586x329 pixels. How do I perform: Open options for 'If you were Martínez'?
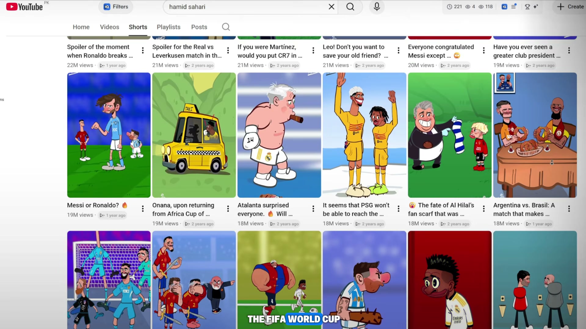click(x=313, y=51)
